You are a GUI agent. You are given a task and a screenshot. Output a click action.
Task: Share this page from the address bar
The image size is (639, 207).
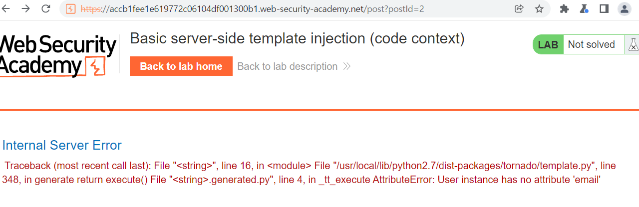click(519, 8)
